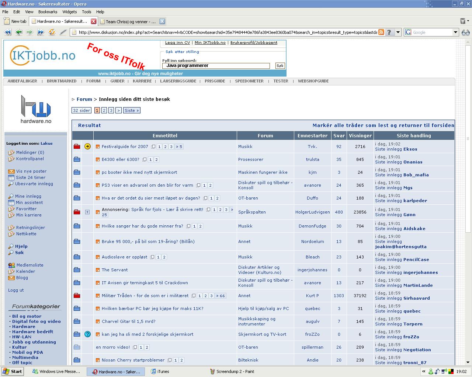Open the closed tabs trash can icon
Screen dimensions: 472x377
pyautogui.click(x=463, y=21)
